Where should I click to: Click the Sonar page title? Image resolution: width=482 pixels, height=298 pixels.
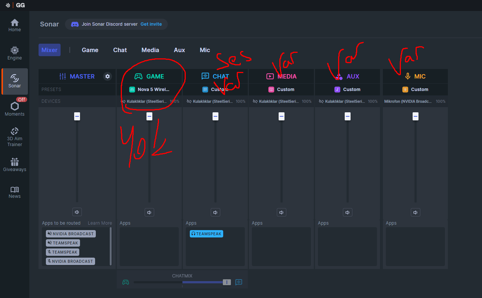(x=50, y=24)
